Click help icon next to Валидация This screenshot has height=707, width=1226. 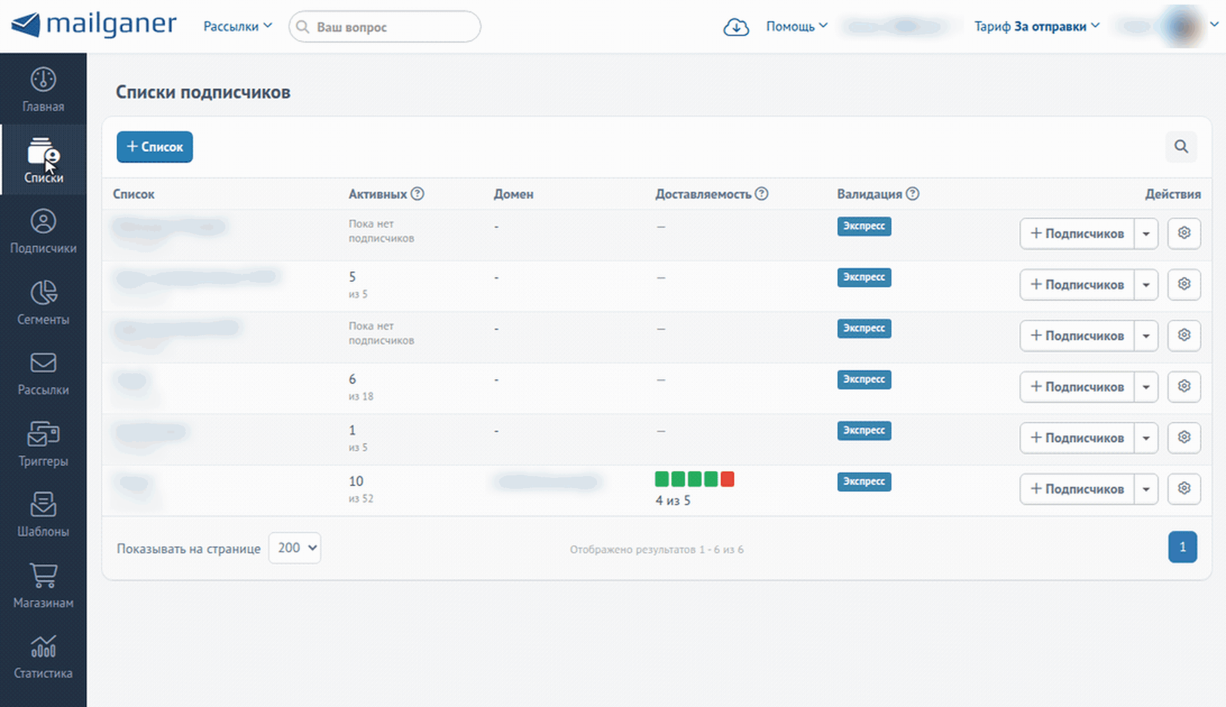pos(912,193)
